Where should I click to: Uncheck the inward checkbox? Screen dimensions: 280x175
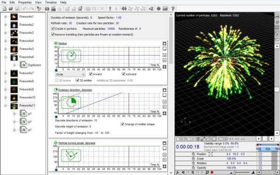click(x=91, y=74)
